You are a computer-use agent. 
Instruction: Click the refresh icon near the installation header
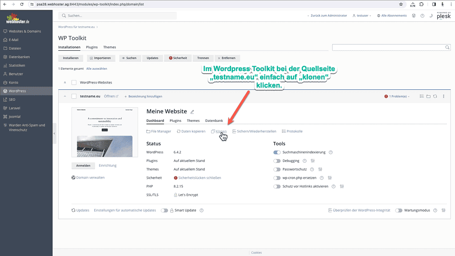[x=435, y=96]
